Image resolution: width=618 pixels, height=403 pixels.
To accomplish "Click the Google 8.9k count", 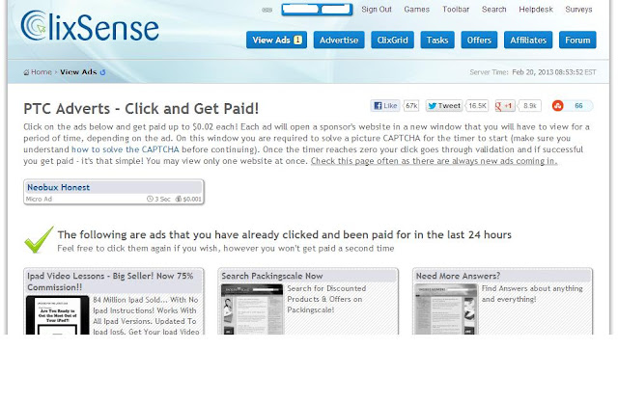I will (530, 106).
